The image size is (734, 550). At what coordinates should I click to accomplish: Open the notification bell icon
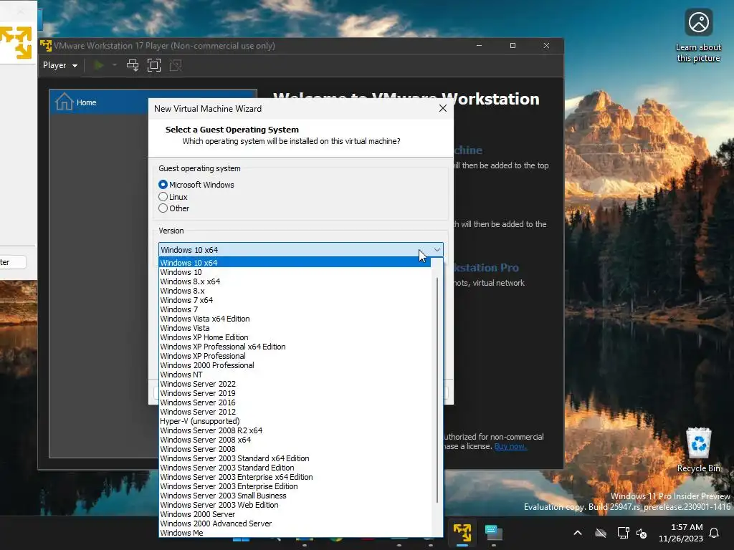714,533
